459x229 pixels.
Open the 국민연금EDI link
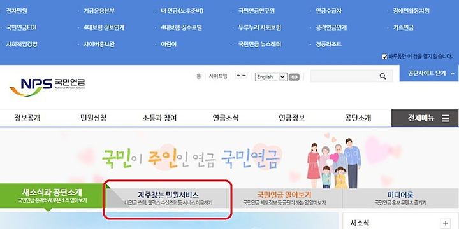tap(21, 28)
